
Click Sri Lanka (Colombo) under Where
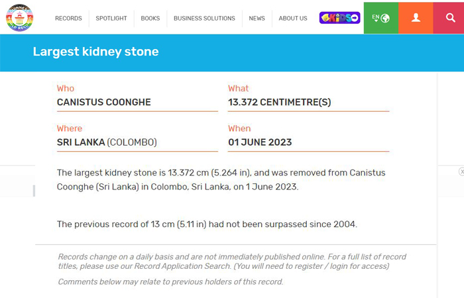tap(107, 142)
